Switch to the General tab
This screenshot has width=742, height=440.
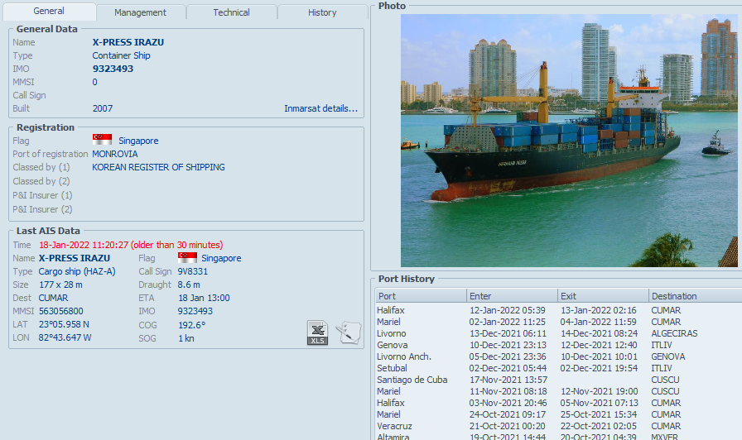pyautogui.click(x=49, y=12)
